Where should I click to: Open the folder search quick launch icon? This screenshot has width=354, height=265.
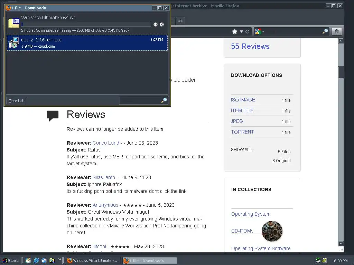click(52, 261)
